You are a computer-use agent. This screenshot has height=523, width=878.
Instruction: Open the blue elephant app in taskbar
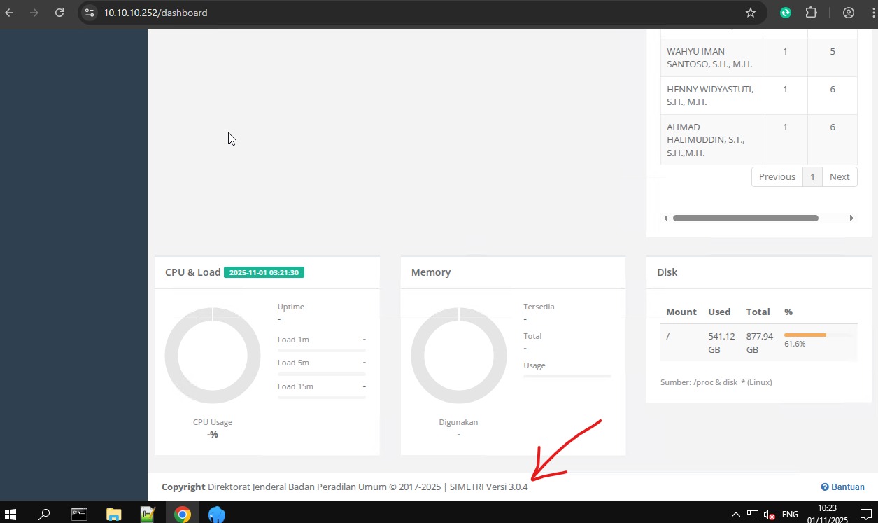[217, 515]
